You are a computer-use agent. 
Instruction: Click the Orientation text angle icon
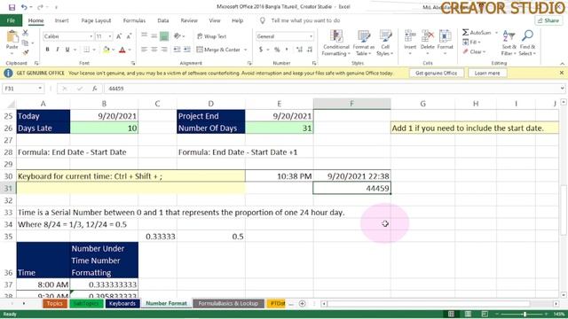[177, 35]
